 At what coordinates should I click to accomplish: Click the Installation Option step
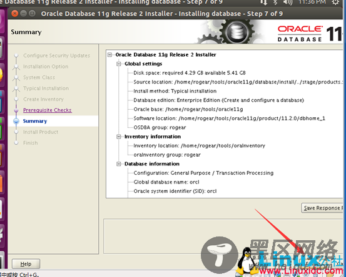click(46, 67)
